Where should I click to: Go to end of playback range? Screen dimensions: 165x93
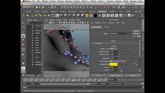click(142, 80)
